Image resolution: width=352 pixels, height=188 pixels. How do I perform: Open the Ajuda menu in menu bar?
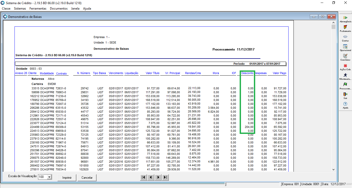click(x=87, y=9)
